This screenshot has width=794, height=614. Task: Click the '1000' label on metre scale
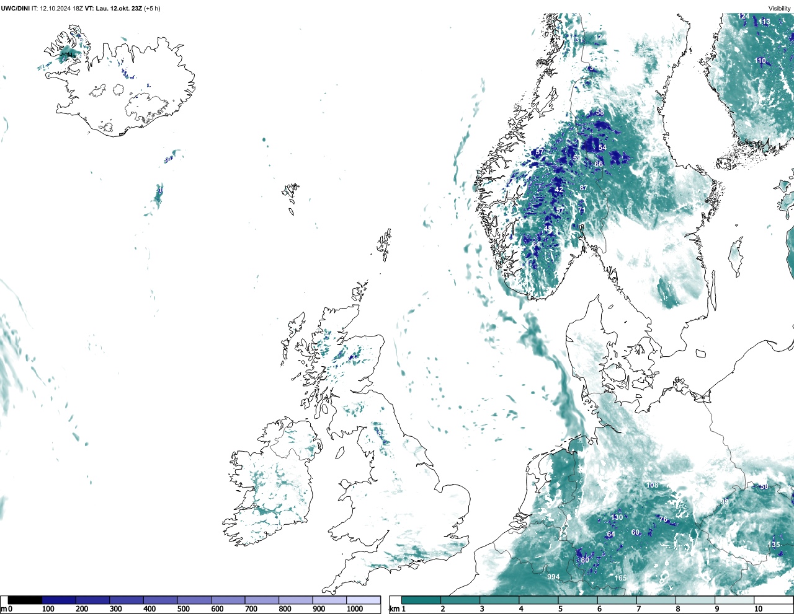pyautogui.click(x=355, y=609)
